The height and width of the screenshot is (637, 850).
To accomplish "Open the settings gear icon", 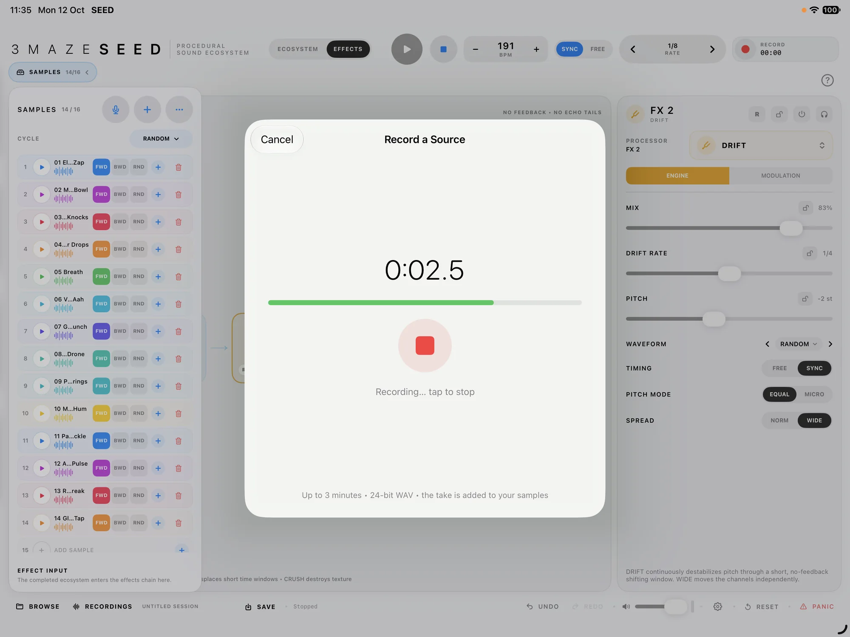I will click(x=718, y=607).
